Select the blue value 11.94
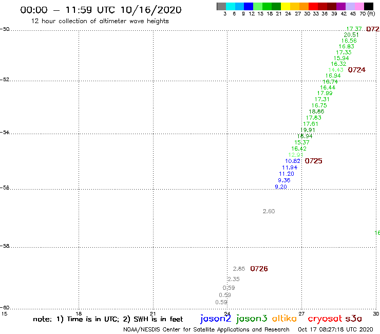Viewport: 380px width, 334px height. point(290,168)
